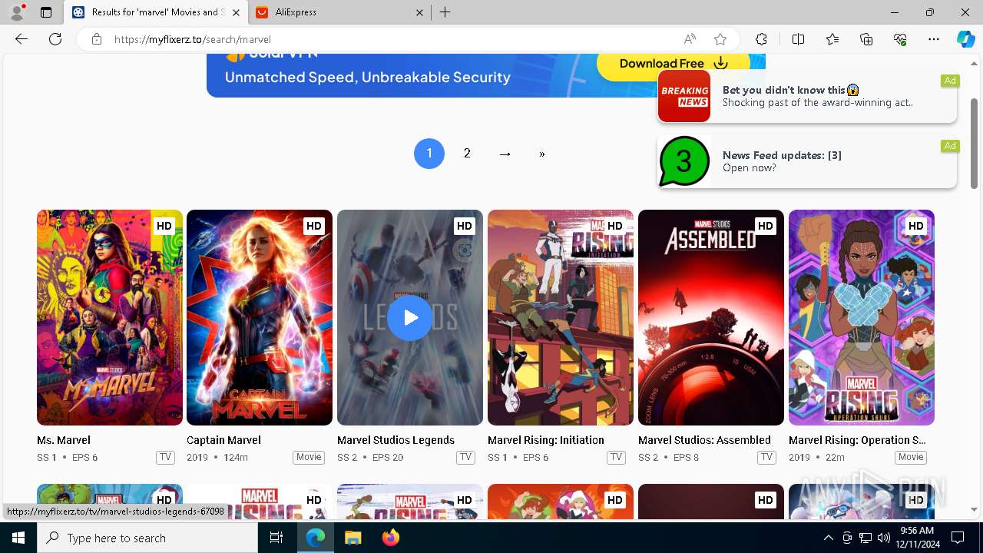The width and height of the screenshot is (983, 553).
Task: Refresh the current page
Action: pos(55,39)
